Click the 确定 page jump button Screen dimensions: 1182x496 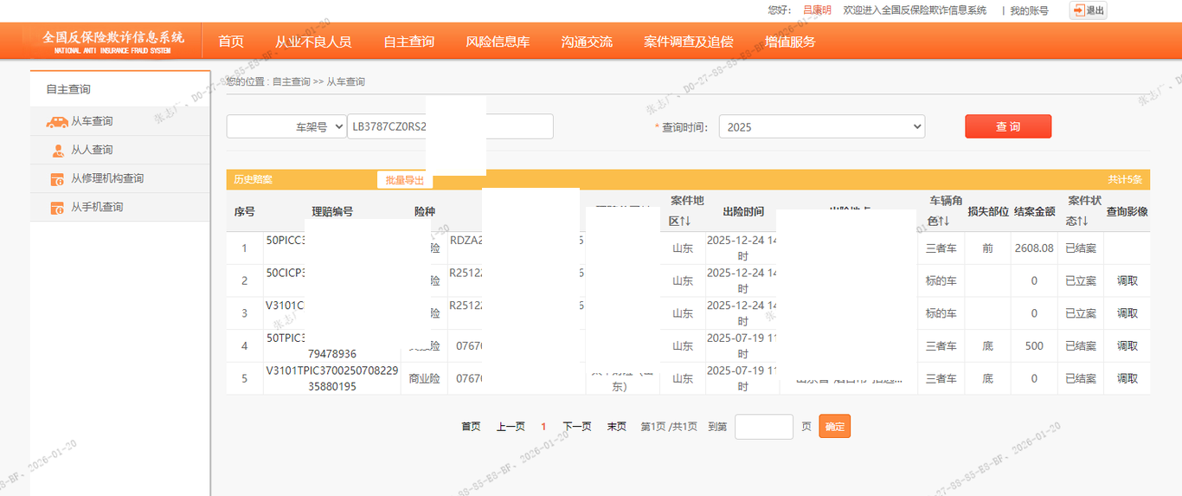(x=834, y=427)
